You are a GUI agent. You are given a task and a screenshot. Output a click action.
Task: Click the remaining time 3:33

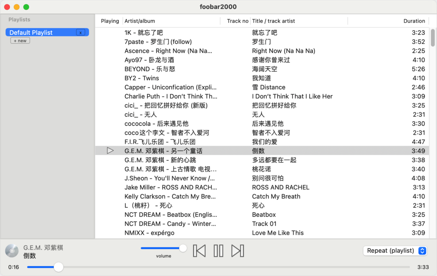423,267
